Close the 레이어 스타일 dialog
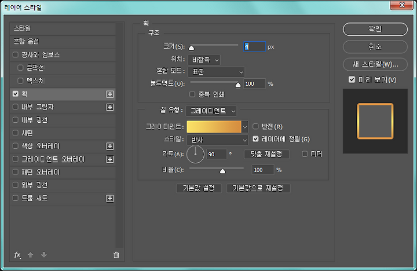417x271 pixels. tap(401, 5)
